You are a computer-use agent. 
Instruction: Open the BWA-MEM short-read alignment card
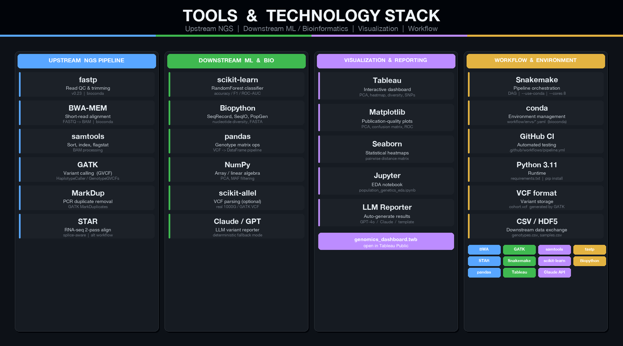(87, 113)
